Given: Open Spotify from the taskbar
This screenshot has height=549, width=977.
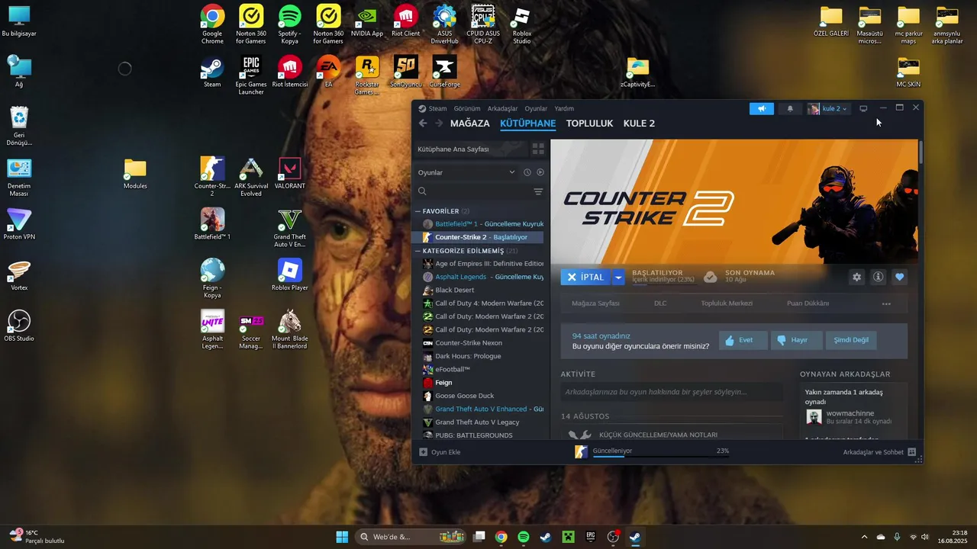Looking at the screenshot, I should pyautogui.click(x=524, y=537).
